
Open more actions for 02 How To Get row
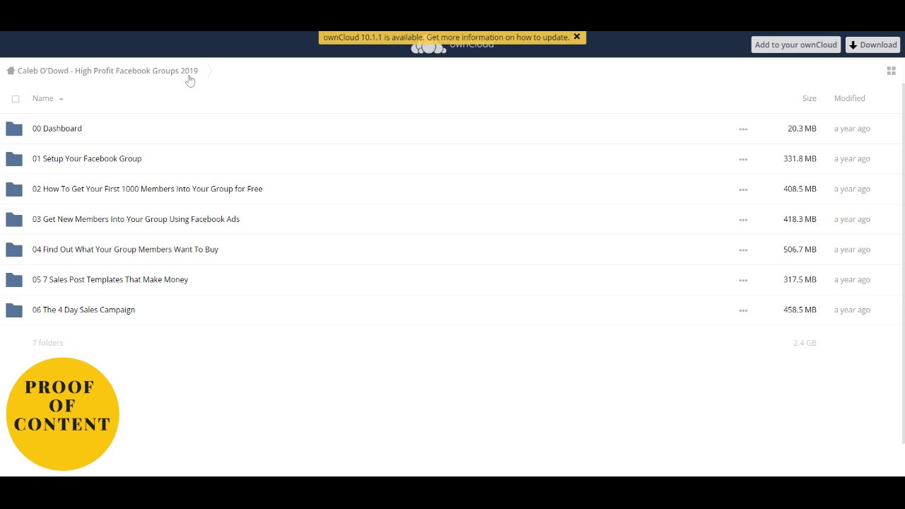click(743, 189)
